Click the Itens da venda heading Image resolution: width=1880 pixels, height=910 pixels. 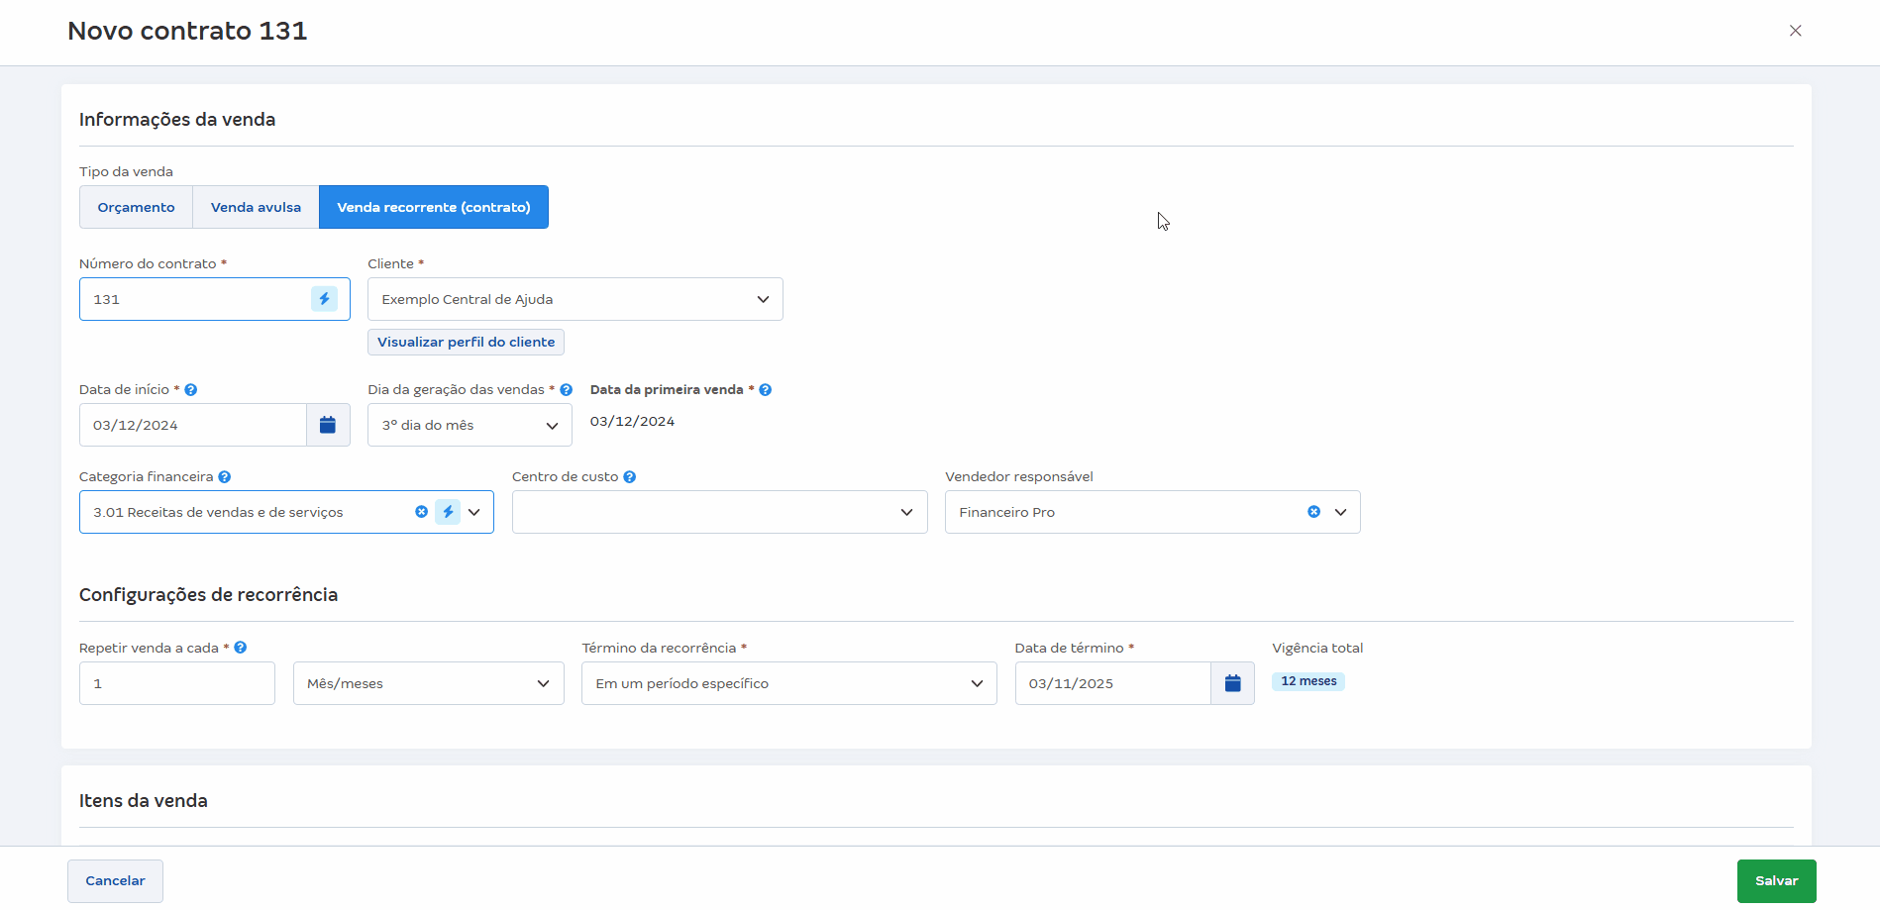144,801
